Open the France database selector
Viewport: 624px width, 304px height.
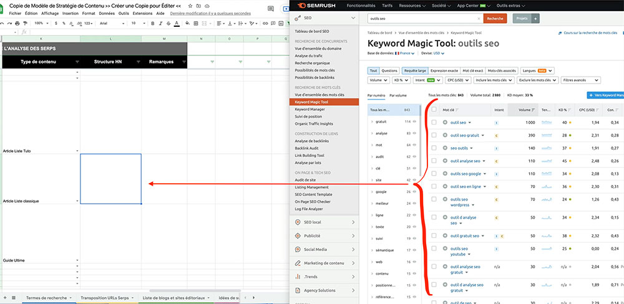(404, 53)
